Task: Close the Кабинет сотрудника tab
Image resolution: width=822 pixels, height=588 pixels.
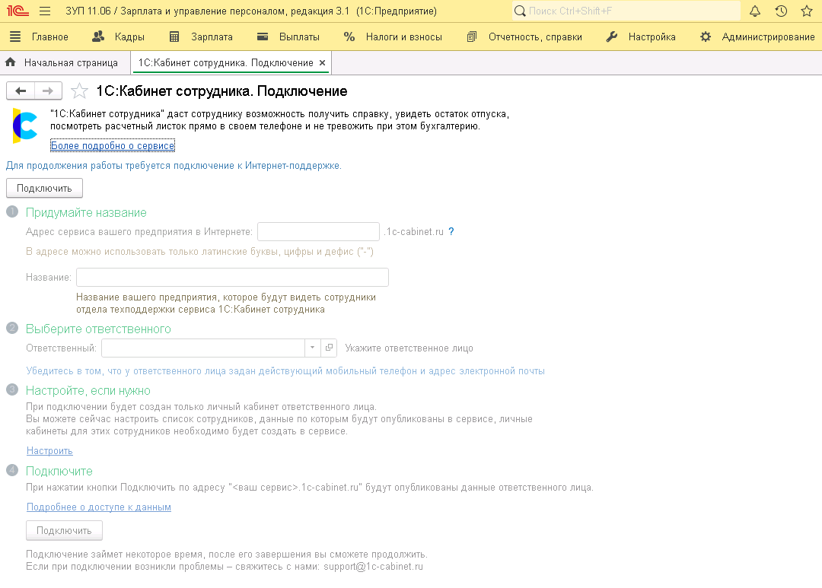Action: (x=323, y=63)
